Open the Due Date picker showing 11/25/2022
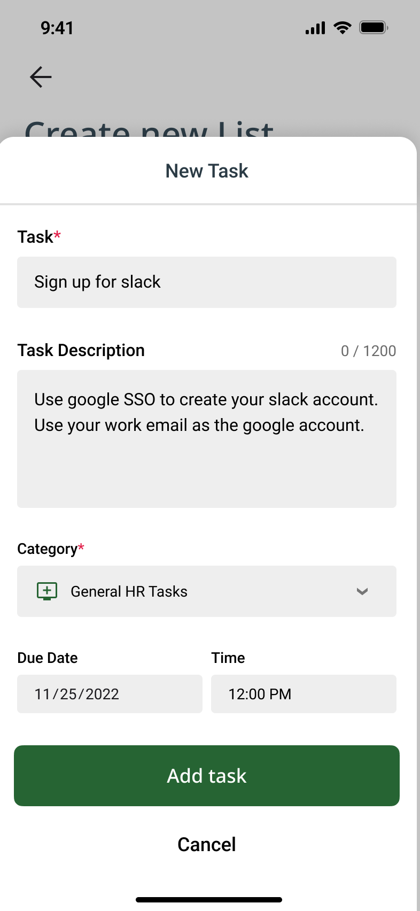 point(110,694)
